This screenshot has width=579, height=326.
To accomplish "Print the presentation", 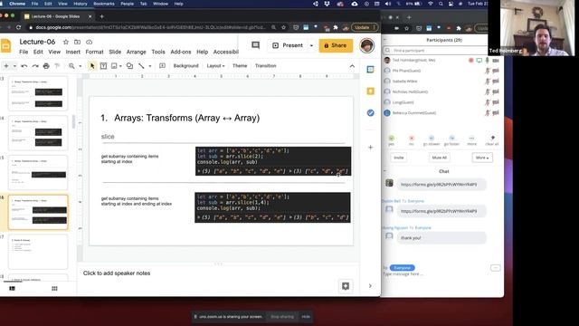I will coord(46,66).
